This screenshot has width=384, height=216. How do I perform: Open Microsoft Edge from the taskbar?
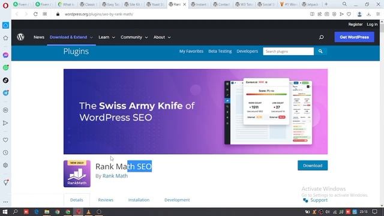pyautogui.click(x=36, y=212)
